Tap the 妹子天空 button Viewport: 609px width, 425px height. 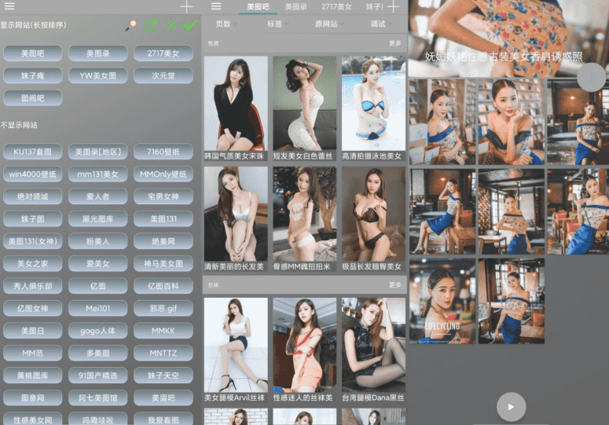163,376
